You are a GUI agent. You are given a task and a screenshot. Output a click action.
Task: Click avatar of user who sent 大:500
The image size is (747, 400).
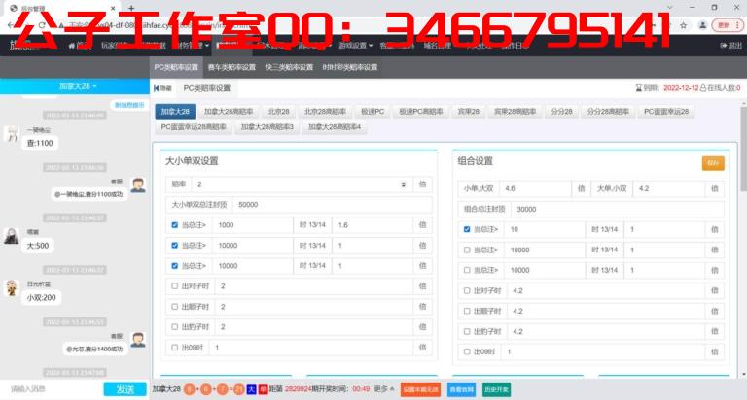(12, 236)
